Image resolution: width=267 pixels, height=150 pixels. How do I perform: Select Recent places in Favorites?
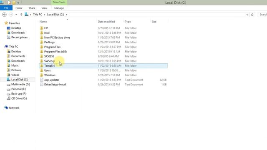coord(20,37)
